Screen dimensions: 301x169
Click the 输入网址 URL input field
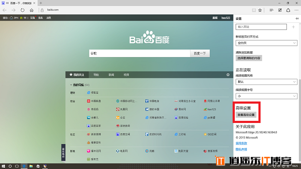click(261, 27)
